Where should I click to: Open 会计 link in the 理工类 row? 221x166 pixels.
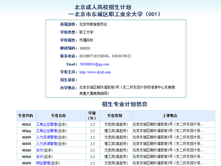click(40, 157)
